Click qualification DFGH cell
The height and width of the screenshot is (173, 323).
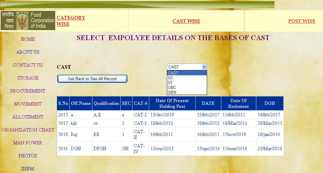(x=106, y=149)
